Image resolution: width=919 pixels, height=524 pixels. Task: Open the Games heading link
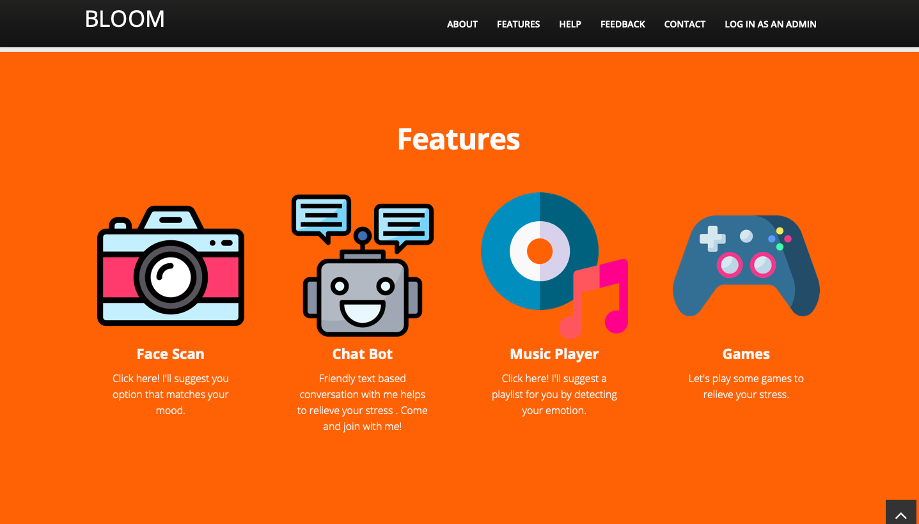point(746,354)
